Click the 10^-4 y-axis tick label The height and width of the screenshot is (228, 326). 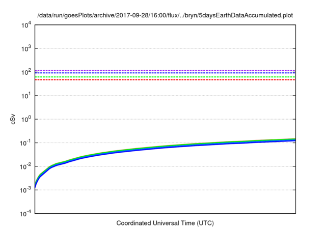click(25, 213)
